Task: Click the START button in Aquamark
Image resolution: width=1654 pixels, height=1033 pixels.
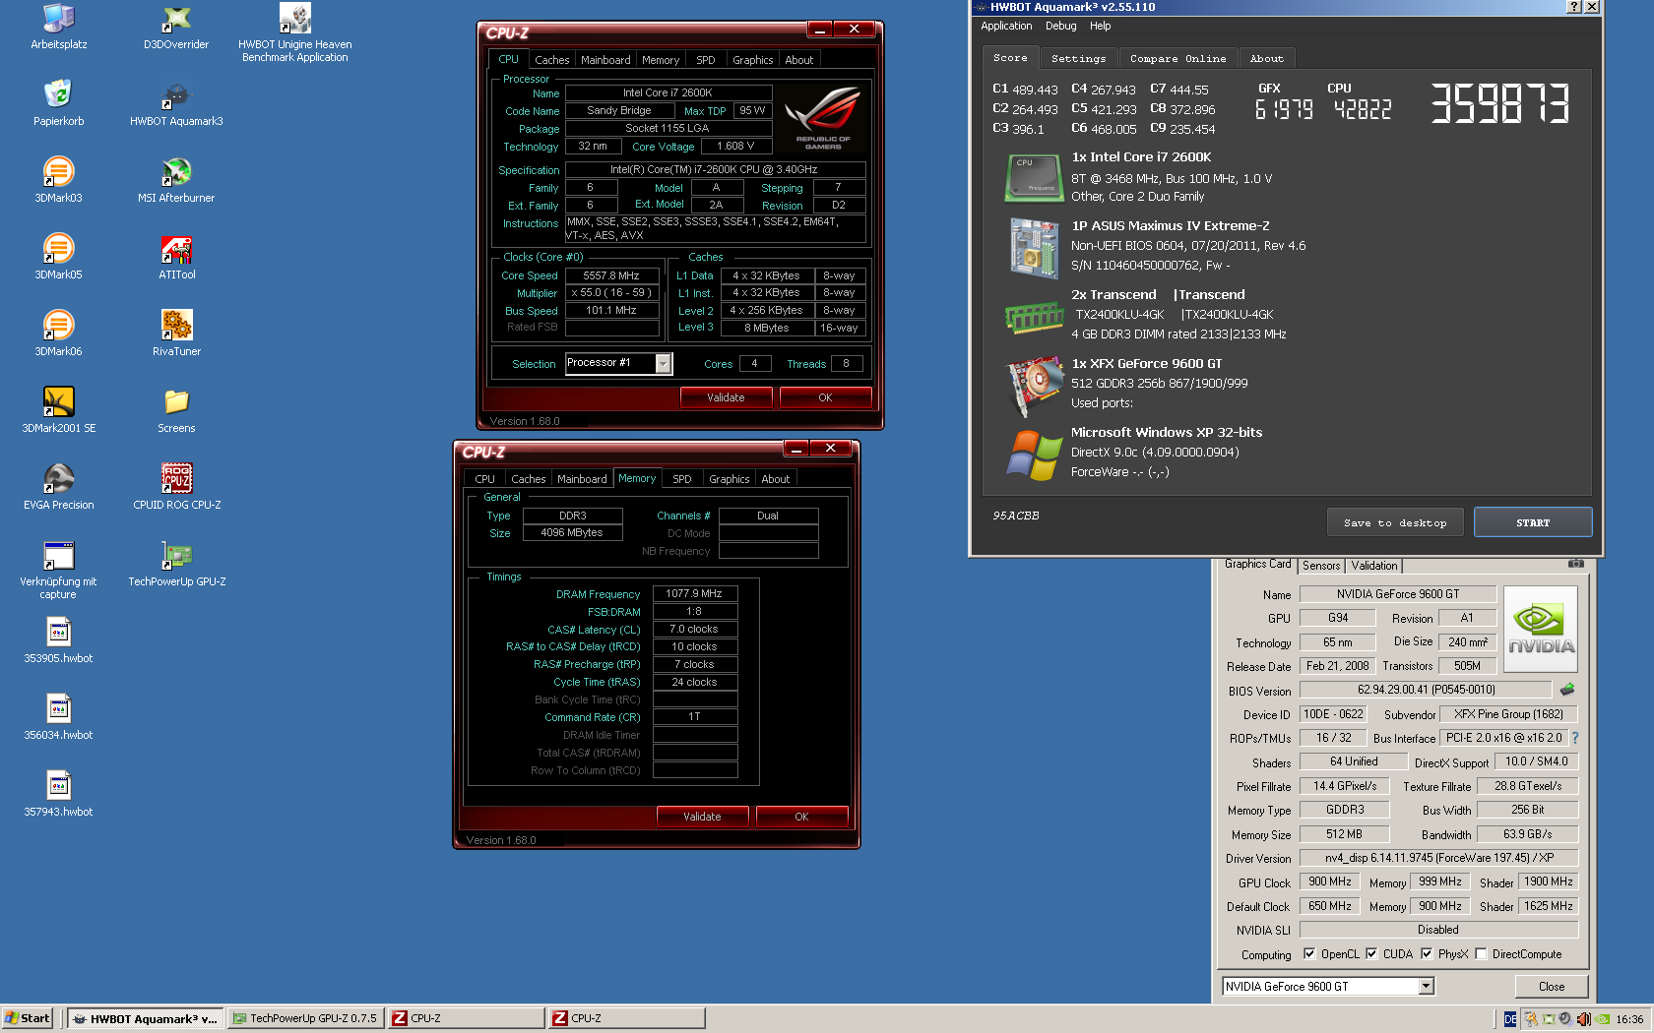Action: tap(1533, 522)
